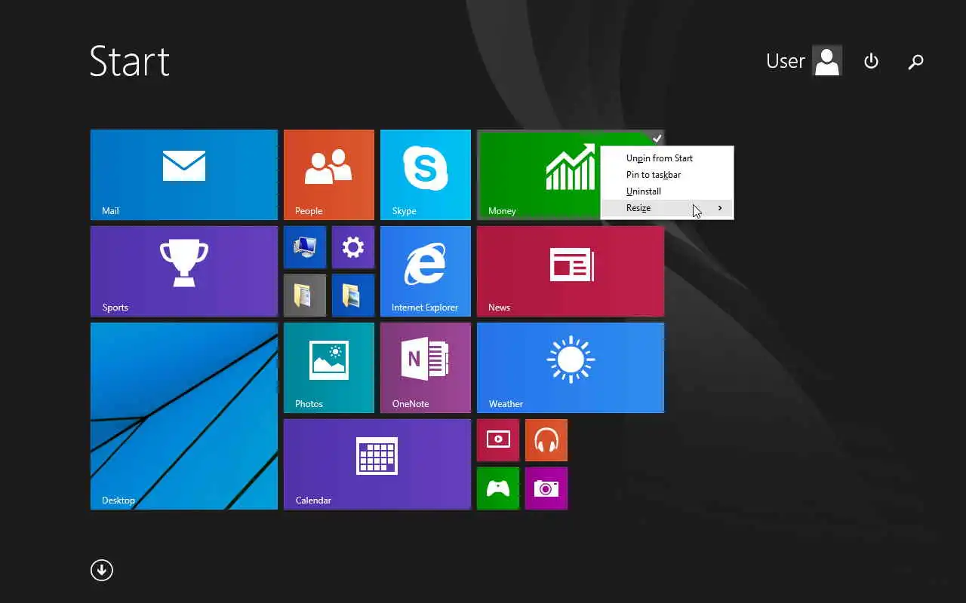Image resolution: width=966 pixels, height=603 pixels.
Task: Open the Camera small tile
Action: click(x=546, y=488)
